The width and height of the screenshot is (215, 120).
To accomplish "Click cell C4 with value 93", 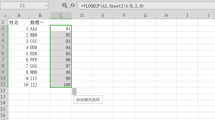I will click(x=61, y=41).
